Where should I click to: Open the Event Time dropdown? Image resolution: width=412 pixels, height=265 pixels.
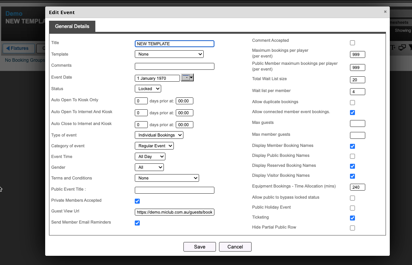[150, 156]
